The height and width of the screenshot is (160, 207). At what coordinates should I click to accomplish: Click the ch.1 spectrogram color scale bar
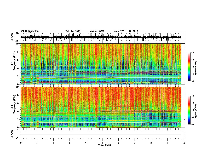pyautogui.click(x=189, y=67)
